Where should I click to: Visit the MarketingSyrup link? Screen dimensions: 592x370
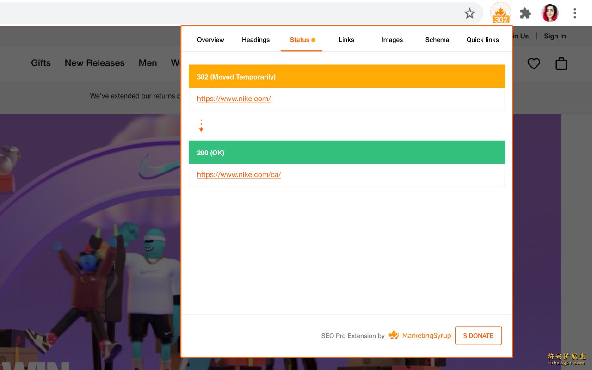pos(419,335)
